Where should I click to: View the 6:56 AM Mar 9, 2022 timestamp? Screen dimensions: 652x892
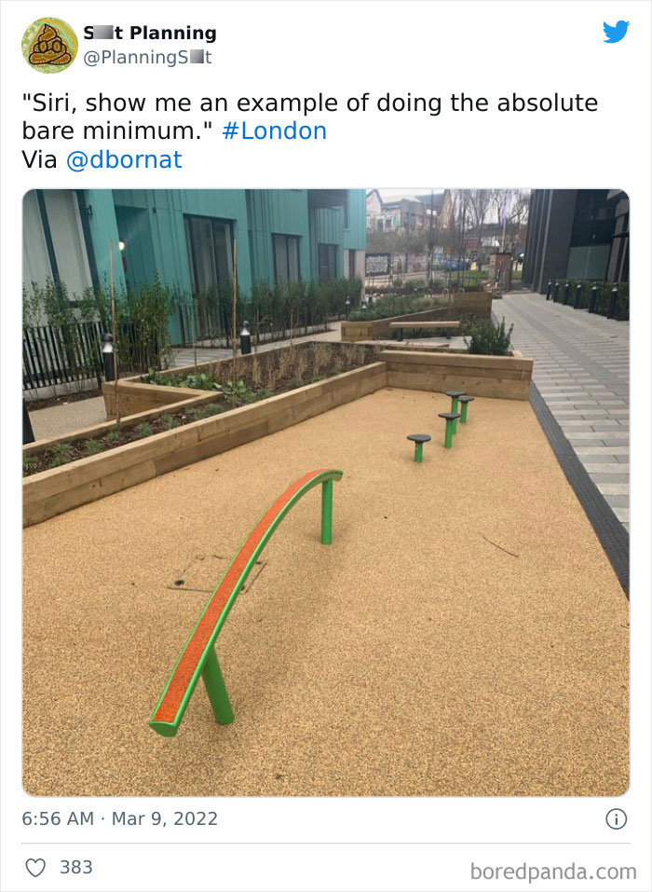point(120,818)
